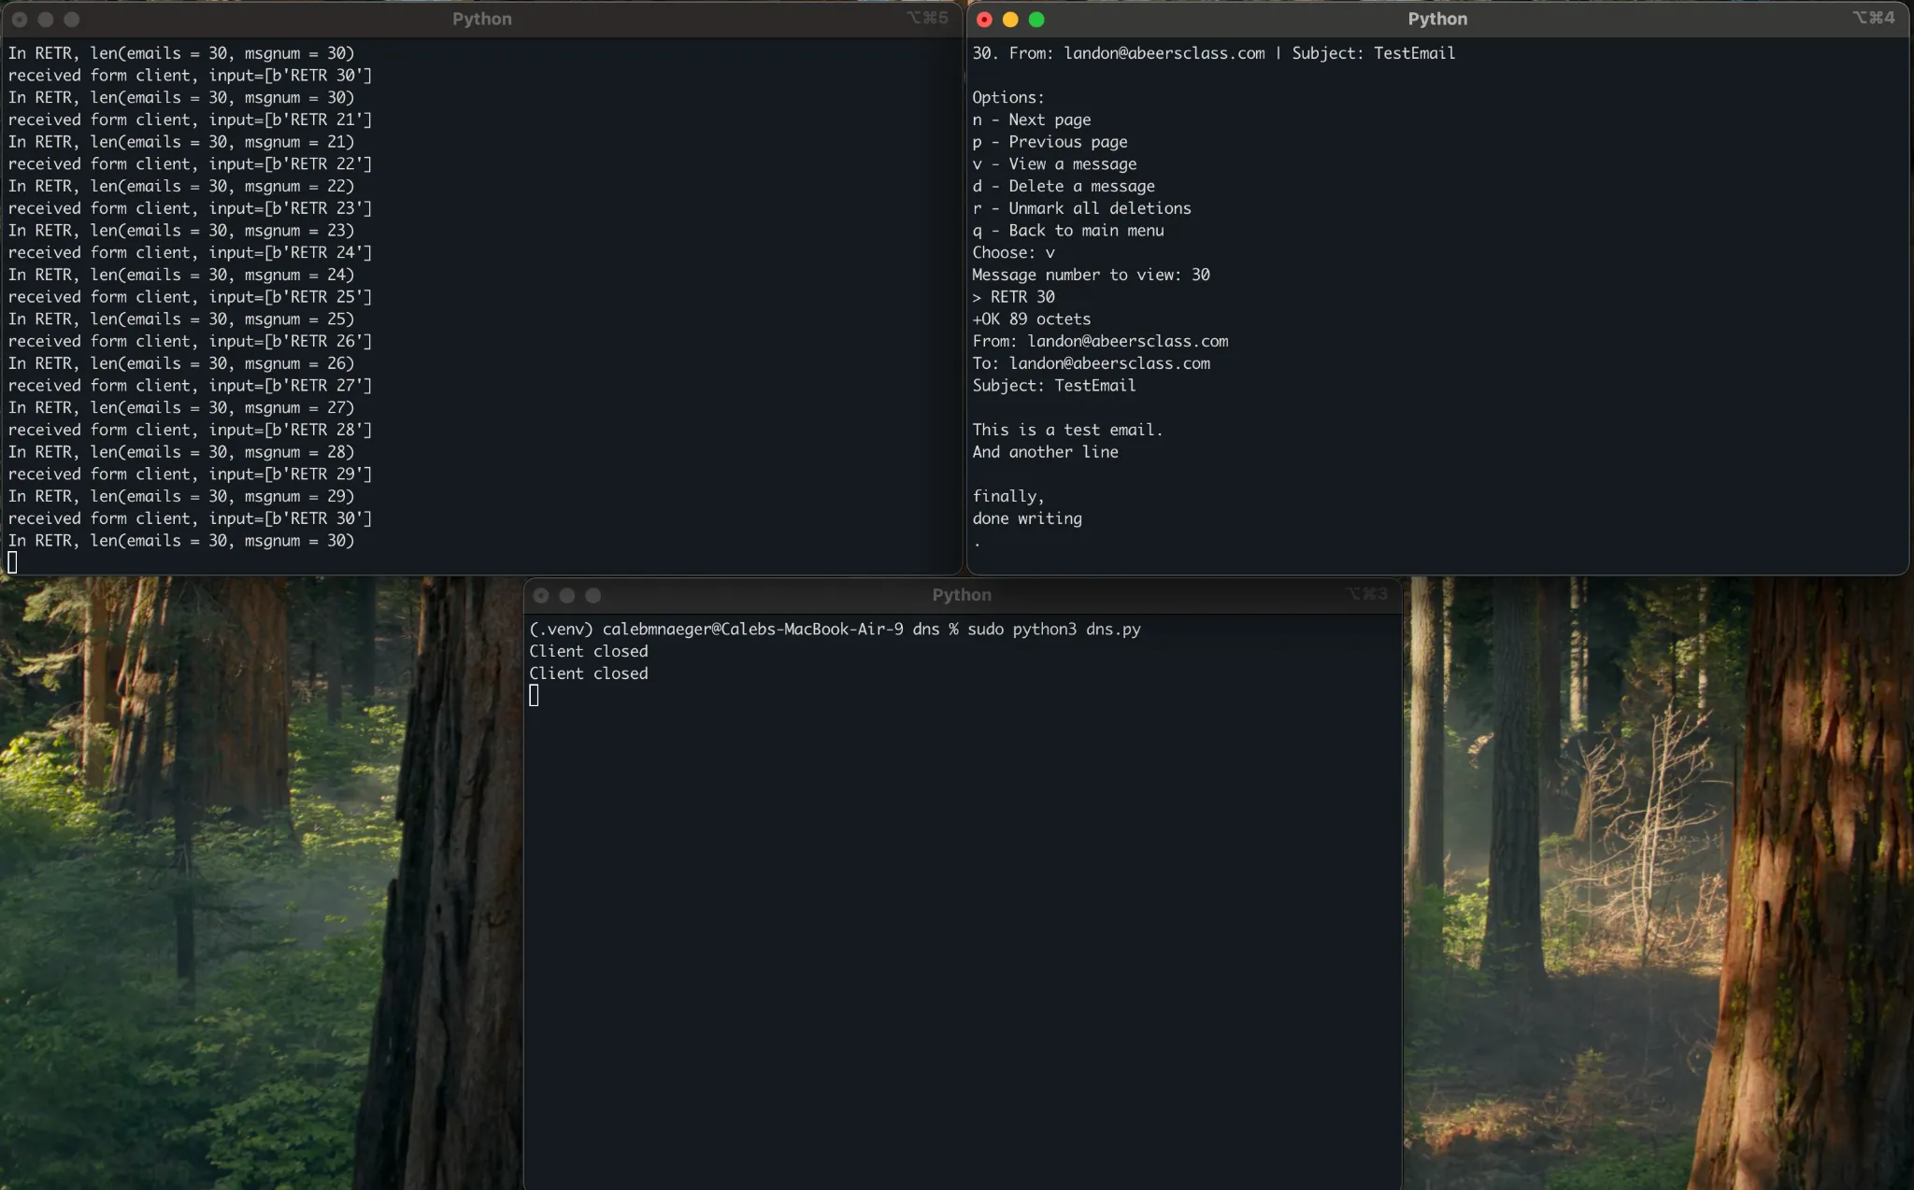Click the 'n - Next page' option line
The image size is (1914, 1190).
click(1032, 120)
